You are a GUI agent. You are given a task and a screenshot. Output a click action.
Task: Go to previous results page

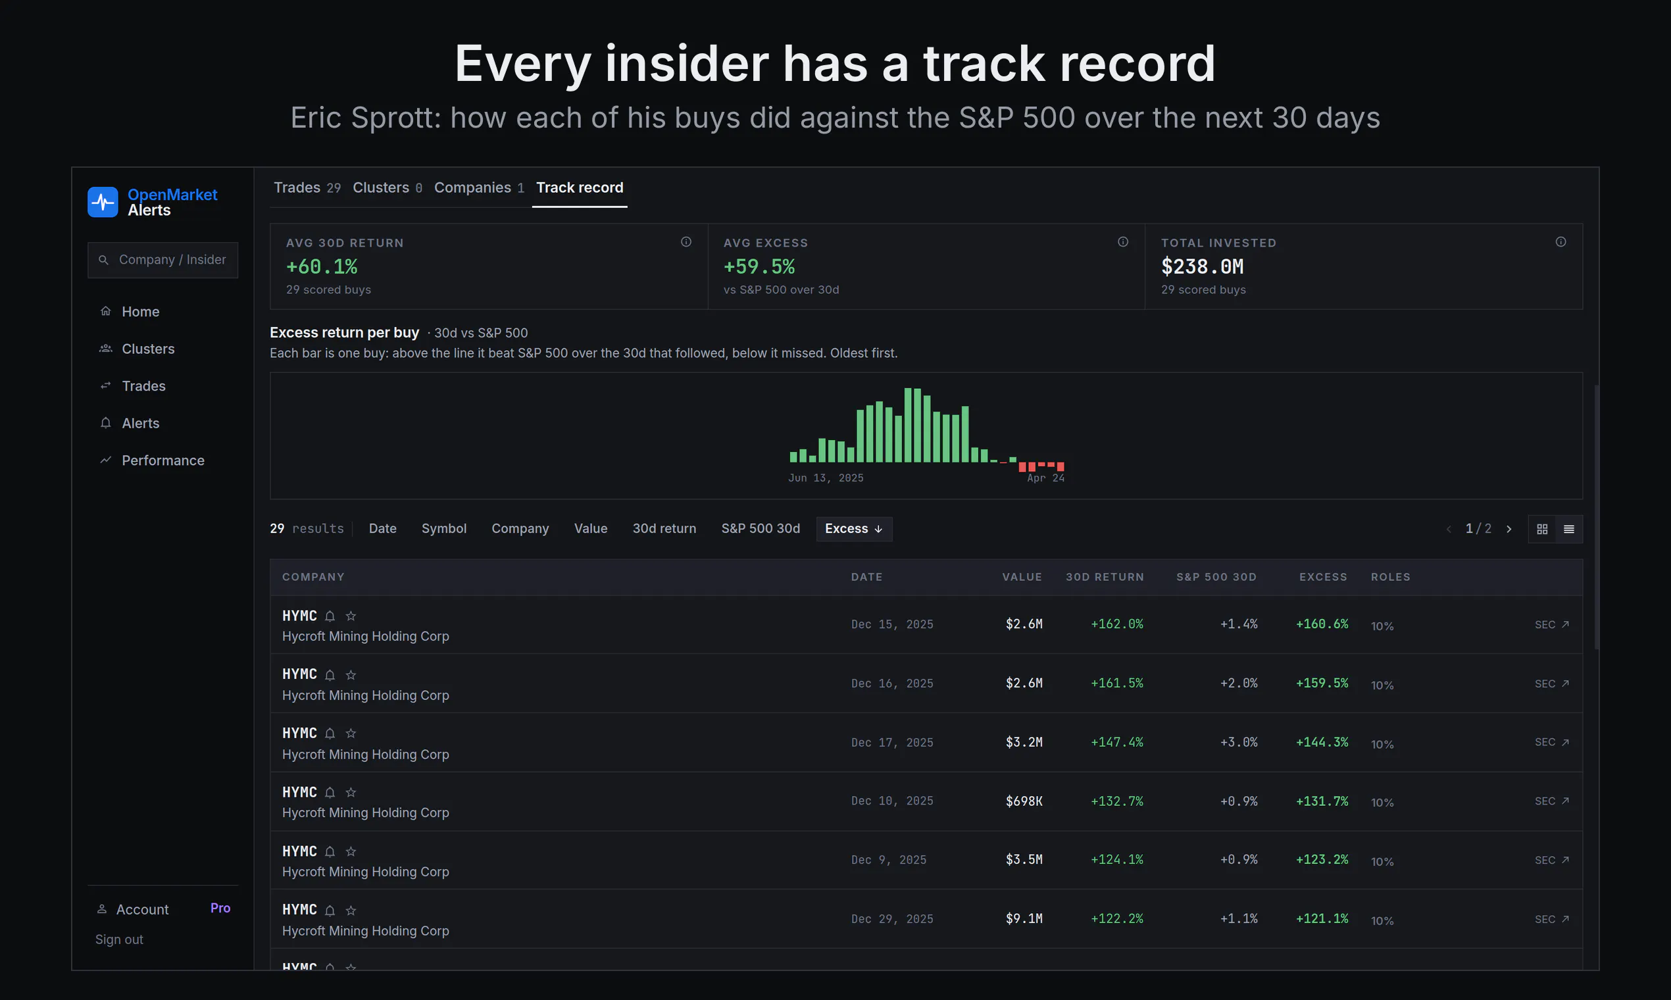[x=1449, y=530]
